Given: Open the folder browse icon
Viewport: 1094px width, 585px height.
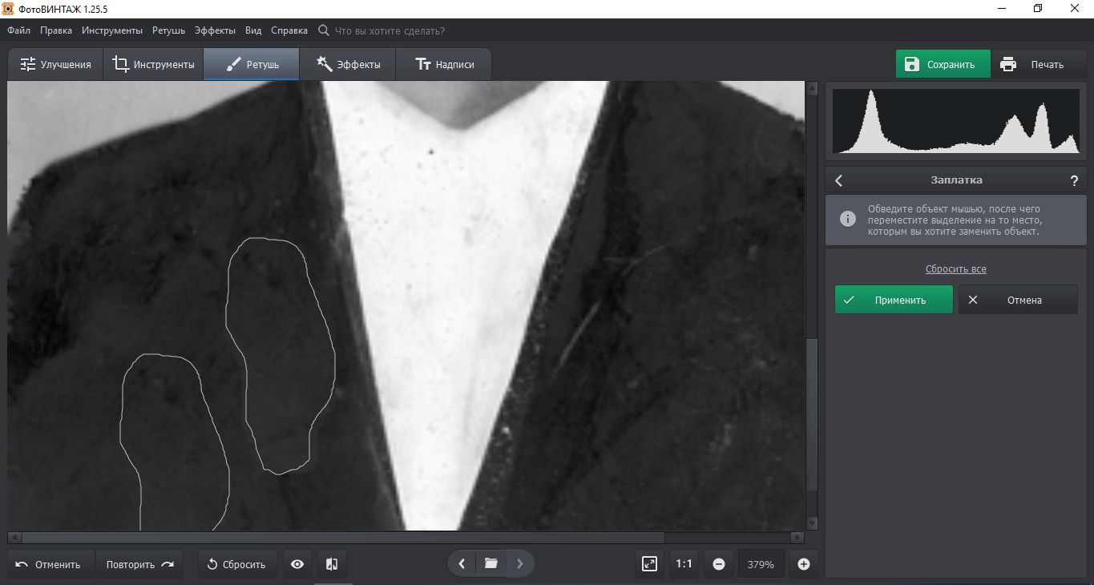Looking at the screenshot, I should pyautogui.click(x=491, y=564).
